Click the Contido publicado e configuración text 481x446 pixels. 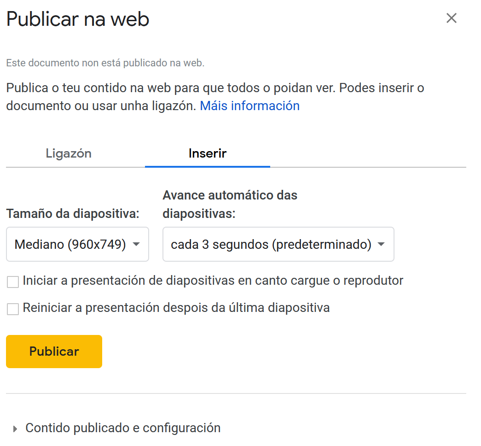(123, 428)
